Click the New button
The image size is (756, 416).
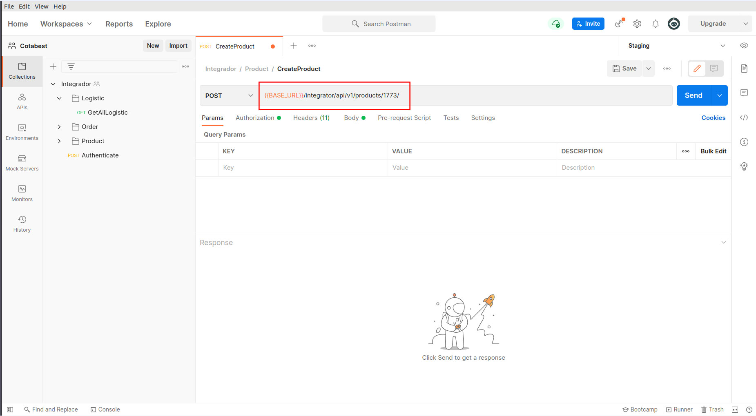coord(153,46)
